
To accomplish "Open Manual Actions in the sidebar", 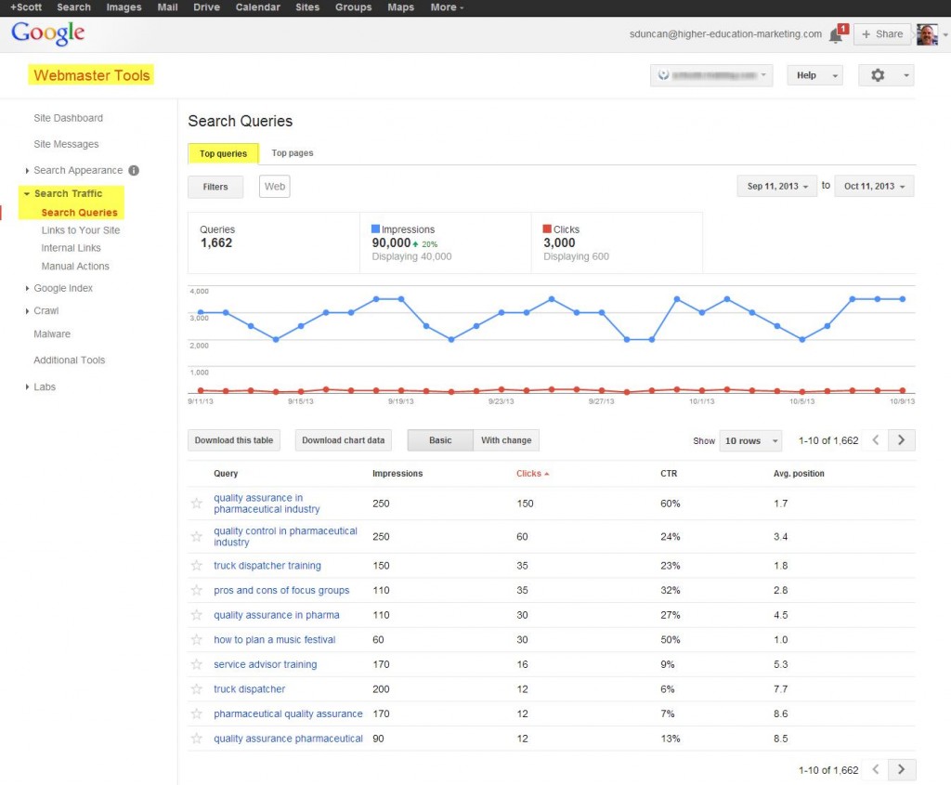I will point(75,267).
